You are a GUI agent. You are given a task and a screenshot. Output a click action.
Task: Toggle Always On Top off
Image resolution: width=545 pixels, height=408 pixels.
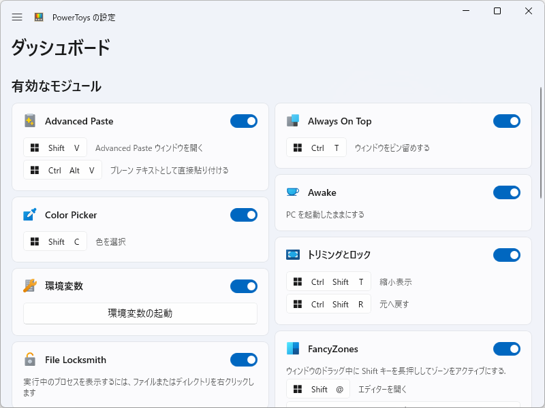507,120
